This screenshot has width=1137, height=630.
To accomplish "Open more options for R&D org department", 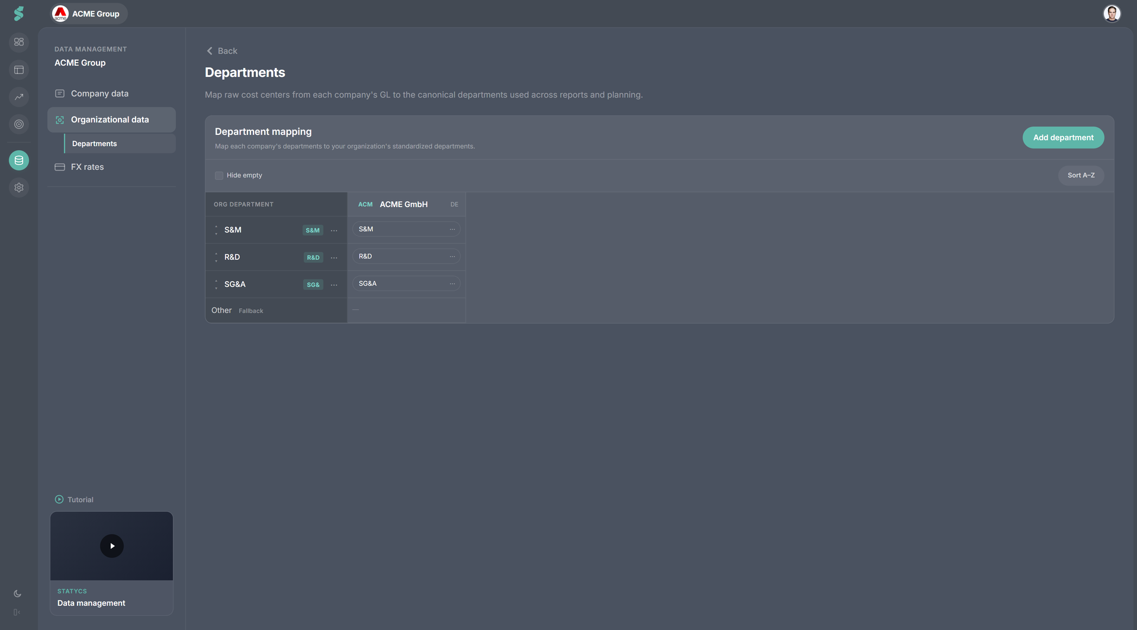I will [334, 258].
